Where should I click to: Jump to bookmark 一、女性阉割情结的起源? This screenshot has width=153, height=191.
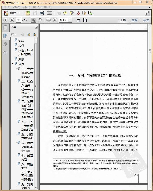pos(28,73)
